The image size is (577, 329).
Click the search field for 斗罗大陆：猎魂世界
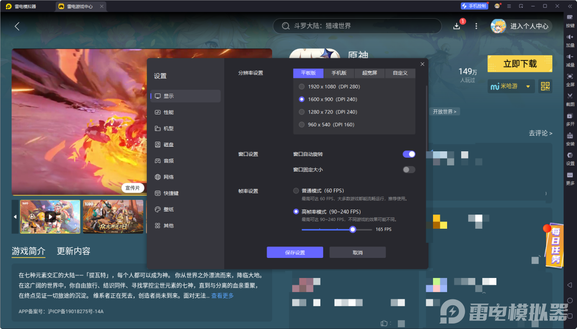(357, 26)
